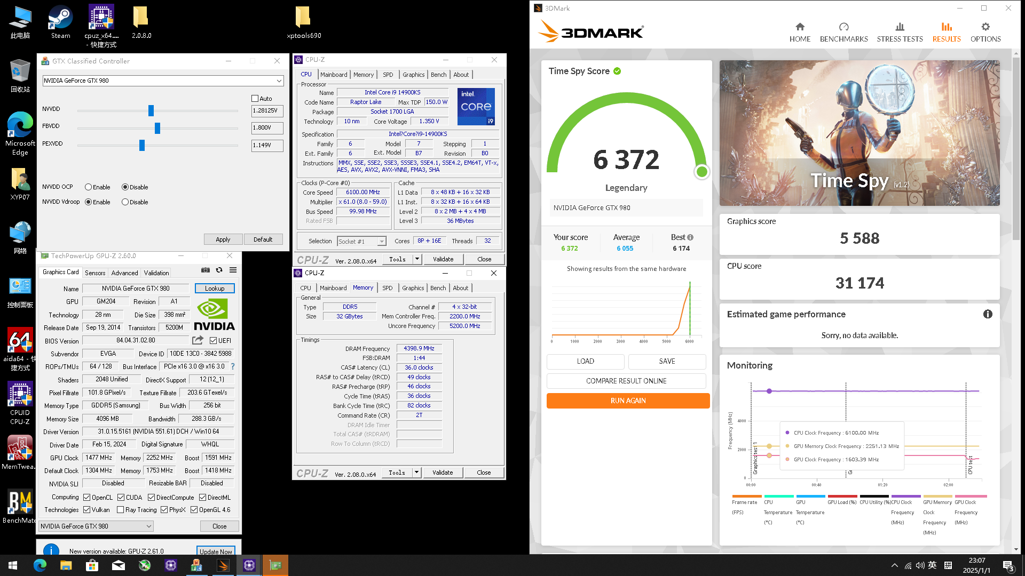Open Sensors tab in GPU-Z
Viewport: 1025px width, 576px height.
point(95,273)
